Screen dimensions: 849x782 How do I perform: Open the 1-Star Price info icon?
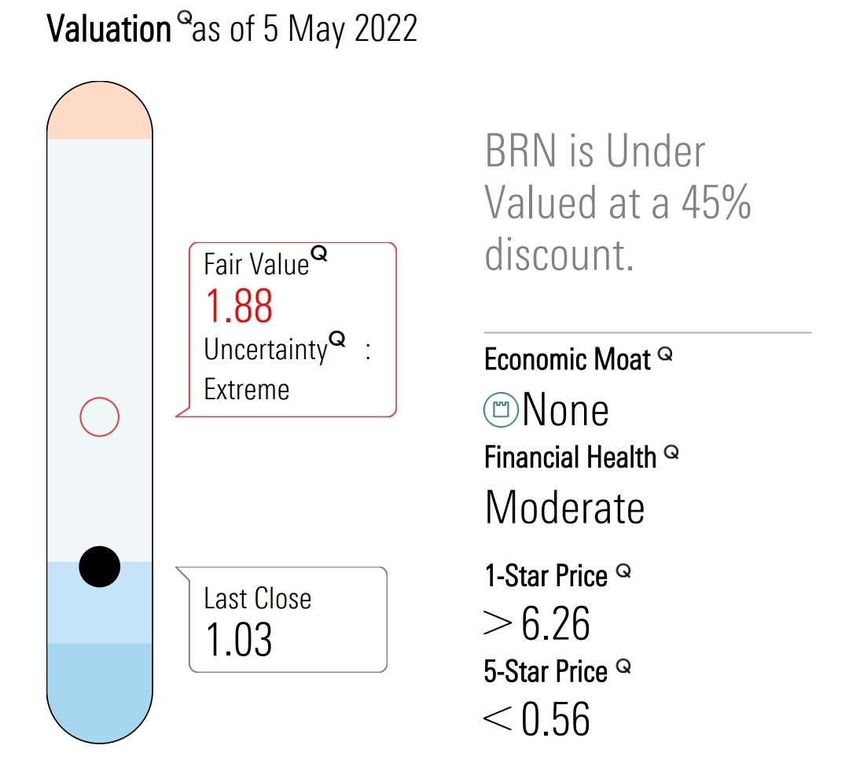coord(623,571)
